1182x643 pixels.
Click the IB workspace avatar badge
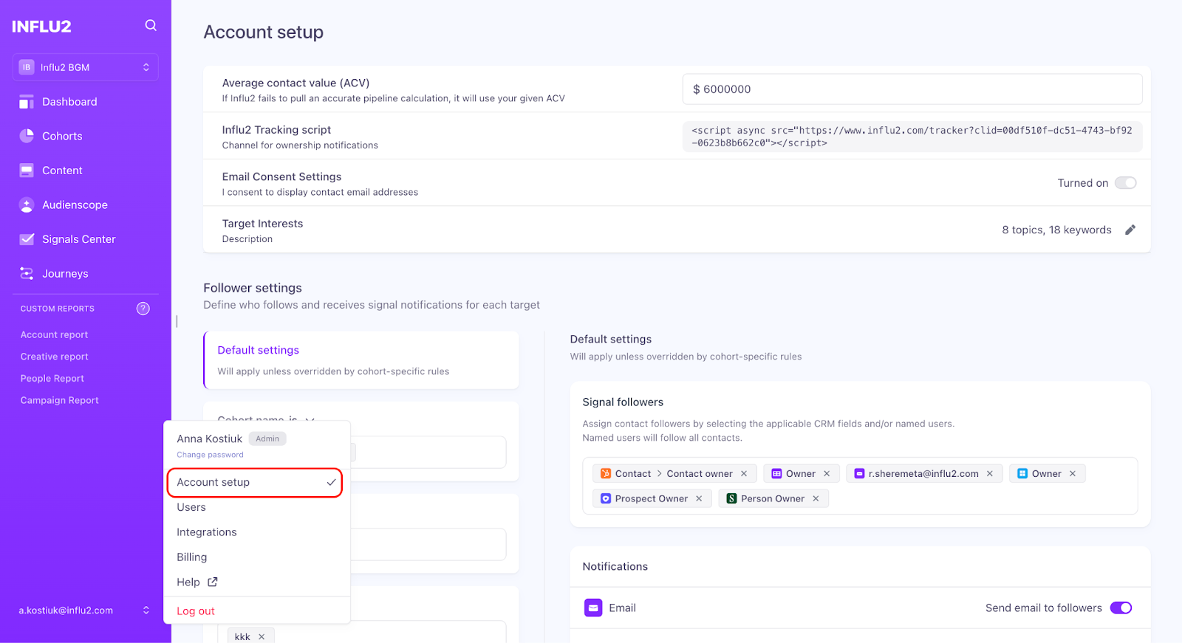(x=27, y=67)
